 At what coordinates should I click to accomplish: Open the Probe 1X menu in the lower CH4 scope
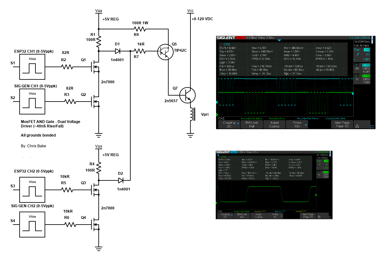[276, 215]
